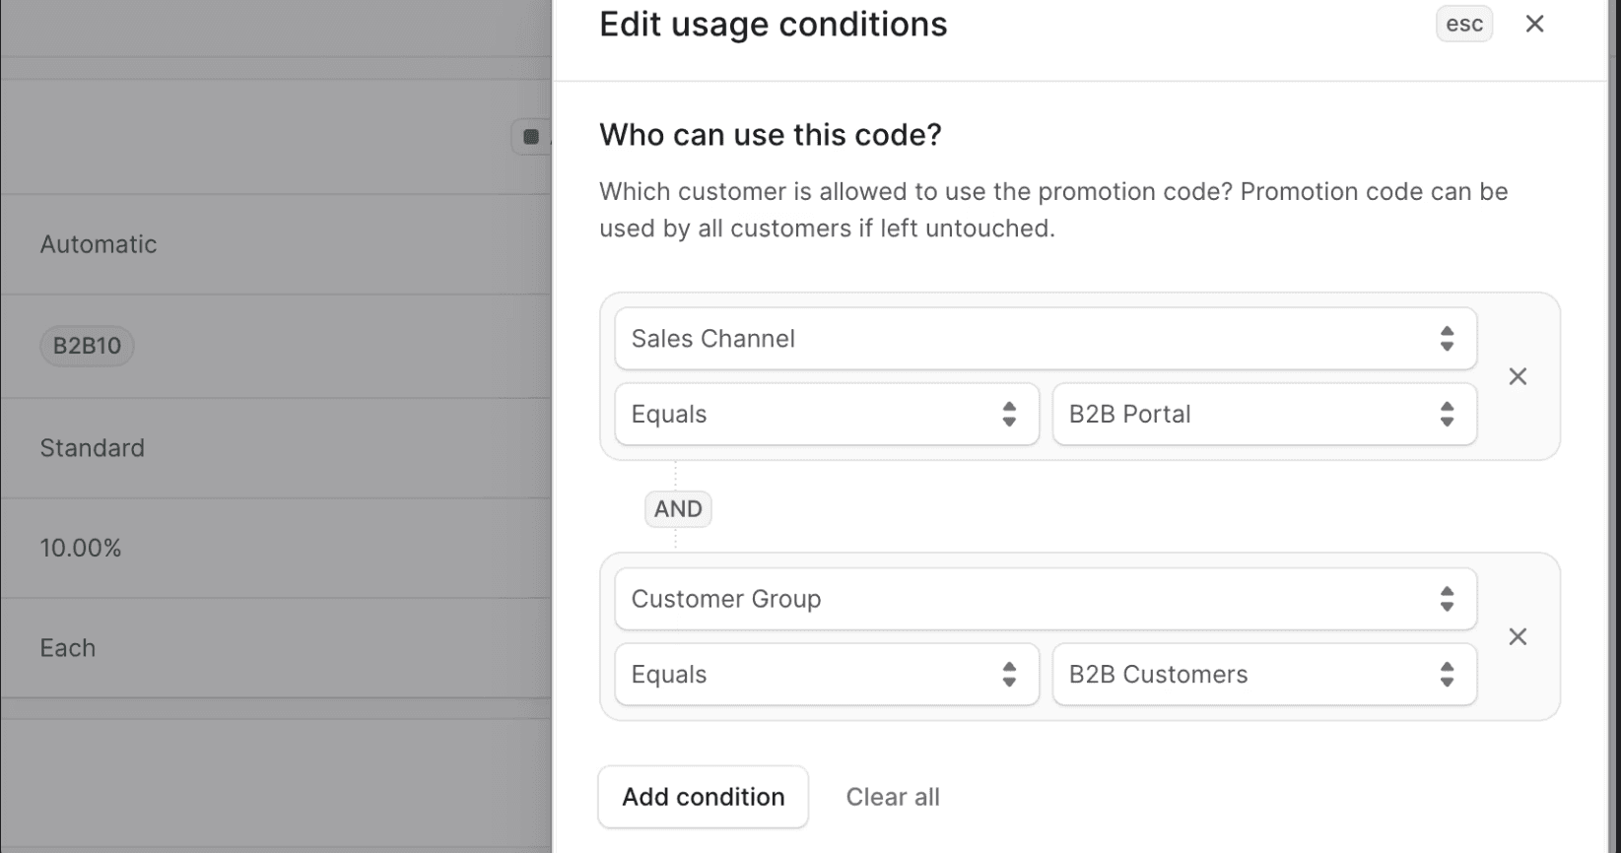Click the Add condition button

pyautogui.click(x=703, y=797)
